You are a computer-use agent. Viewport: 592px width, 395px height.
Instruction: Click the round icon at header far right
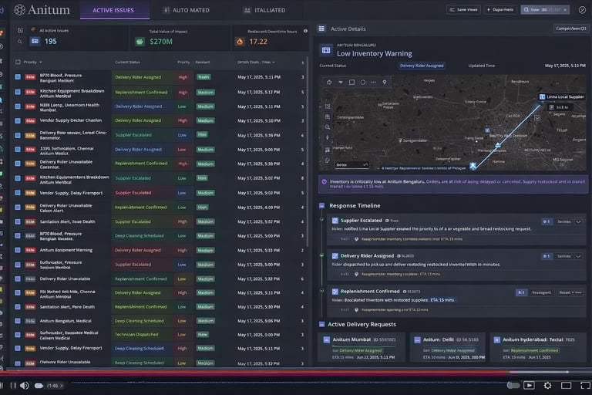[582, 10]
